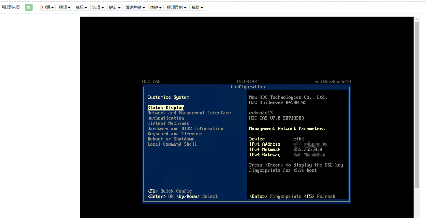Click the 电源状态 label

12,7
